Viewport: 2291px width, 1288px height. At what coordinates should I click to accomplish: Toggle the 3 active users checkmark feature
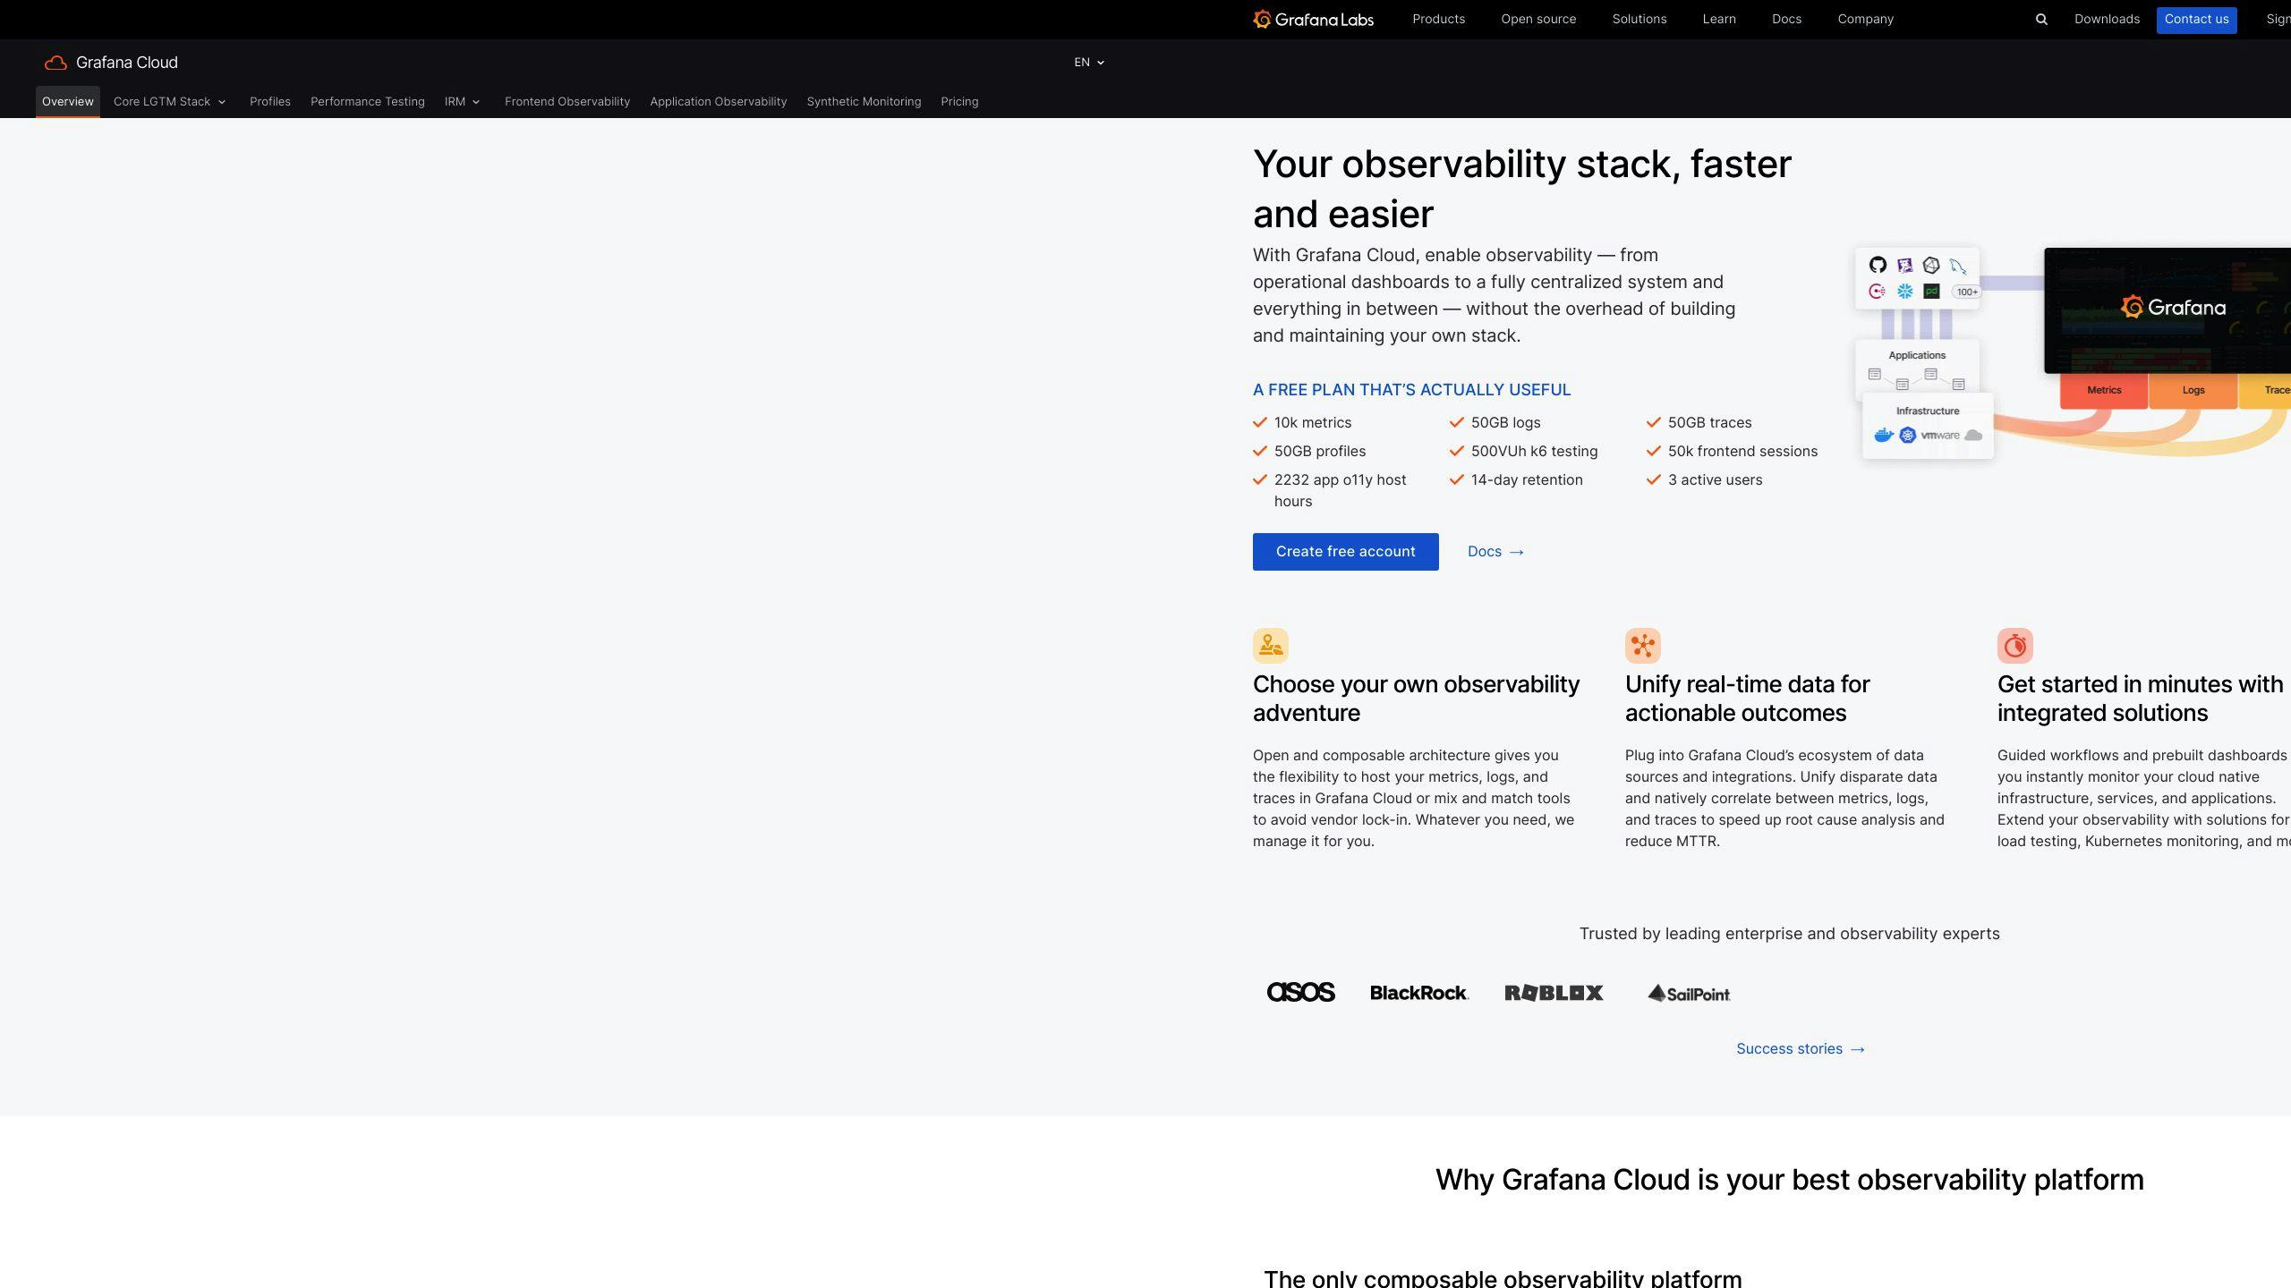pyautogui.click(x=1652, y=479)
